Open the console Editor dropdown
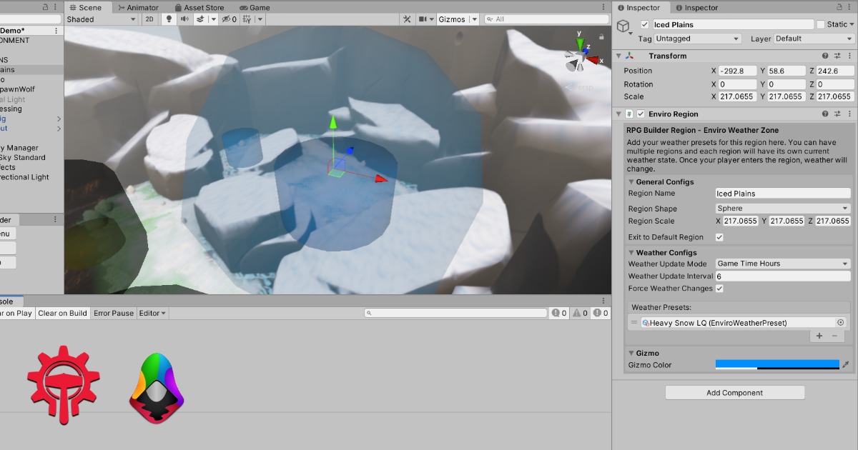Viewport: 858px width, 450px height. point(152,313)
